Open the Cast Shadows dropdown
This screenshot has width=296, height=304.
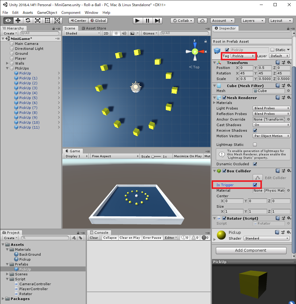tap(271, 125)
